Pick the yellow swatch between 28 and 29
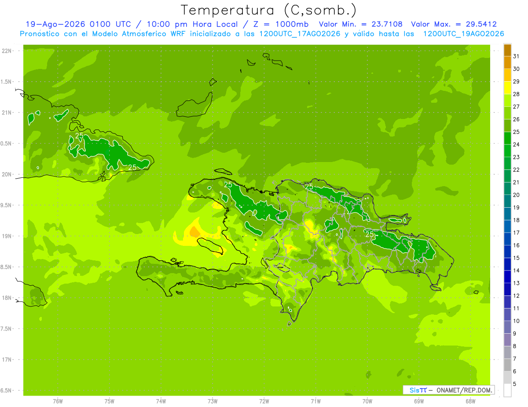This screenshot has width=528, height=407. point(507,88)
